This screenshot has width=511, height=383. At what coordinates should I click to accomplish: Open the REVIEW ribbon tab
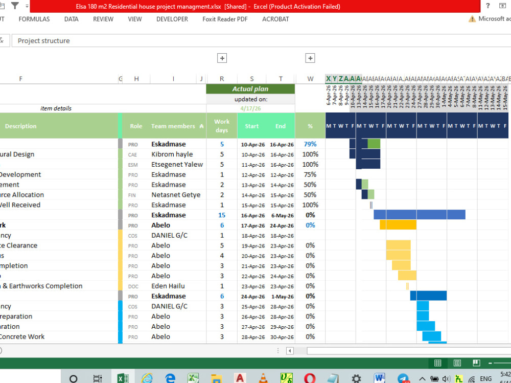103,19
